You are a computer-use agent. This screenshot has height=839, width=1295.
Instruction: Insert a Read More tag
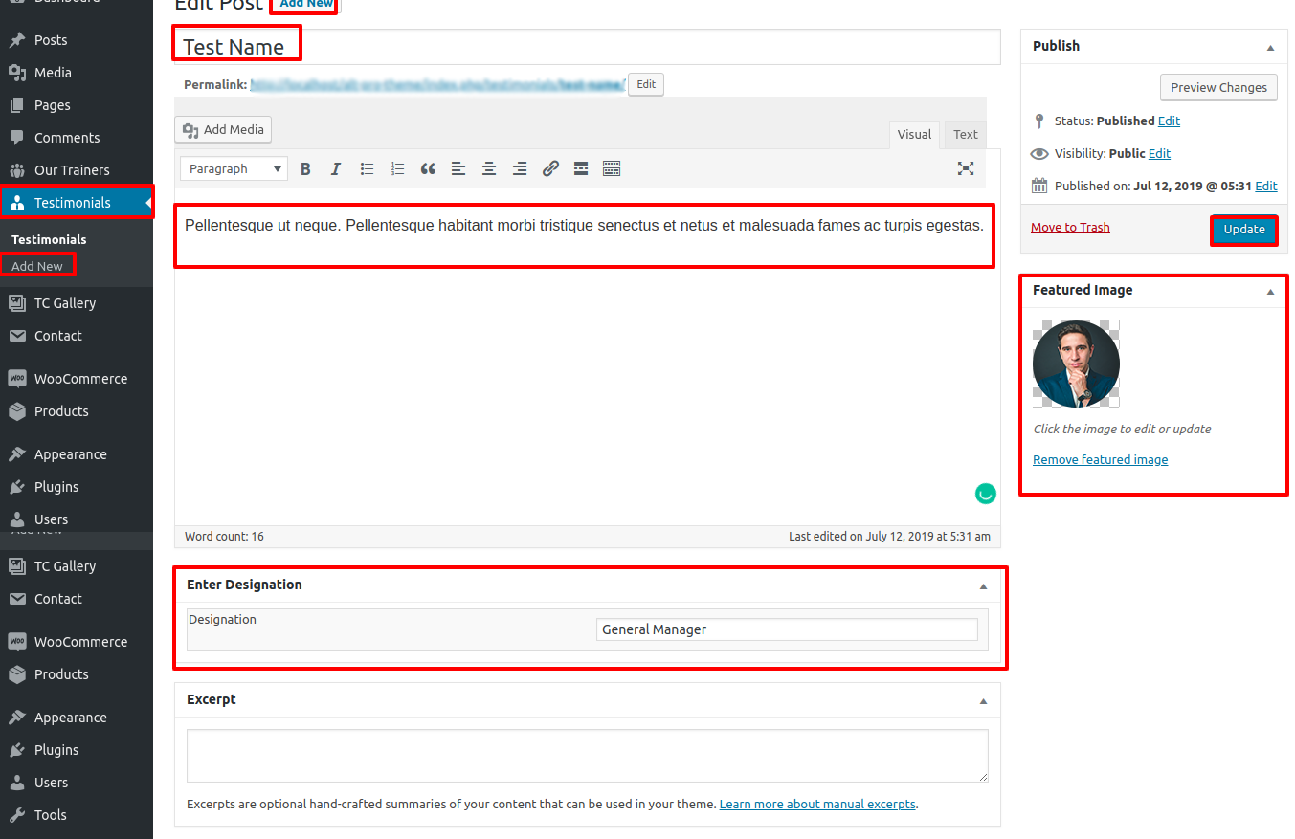(581, 169)
